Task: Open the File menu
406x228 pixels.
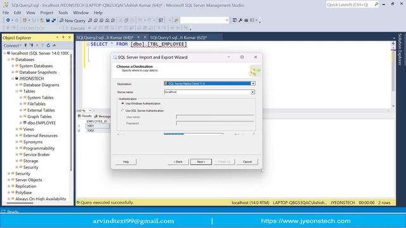Action: point(6,13)
